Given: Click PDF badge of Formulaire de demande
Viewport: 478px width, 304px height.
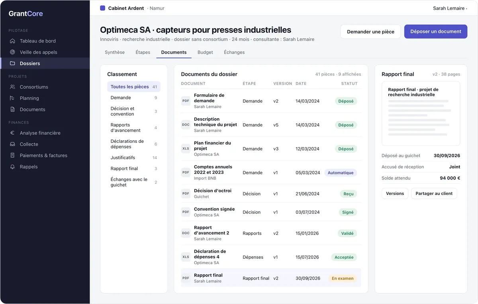Looking at the screenshot, I should pos(186,101).
